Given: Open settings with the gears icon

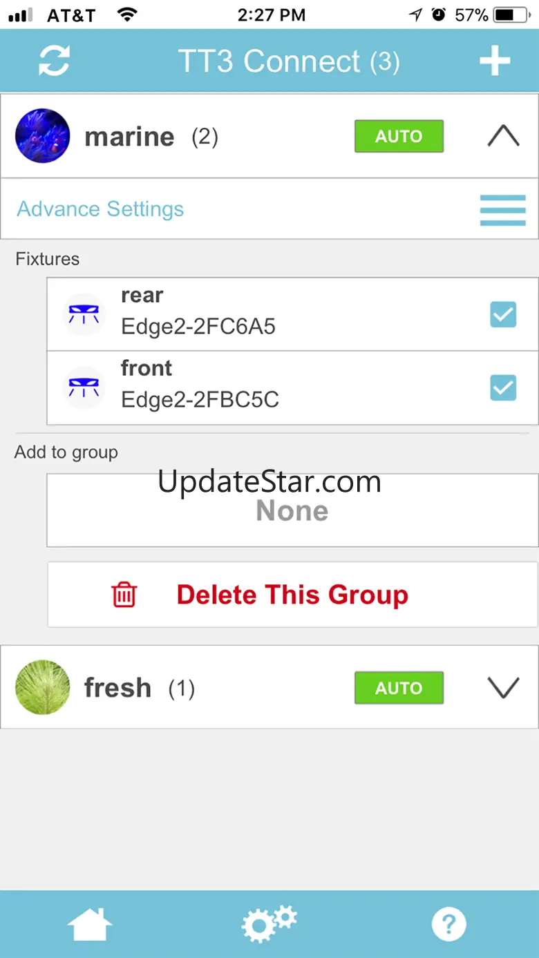Looking at the screenshot, I should click(x=269, y=923).
